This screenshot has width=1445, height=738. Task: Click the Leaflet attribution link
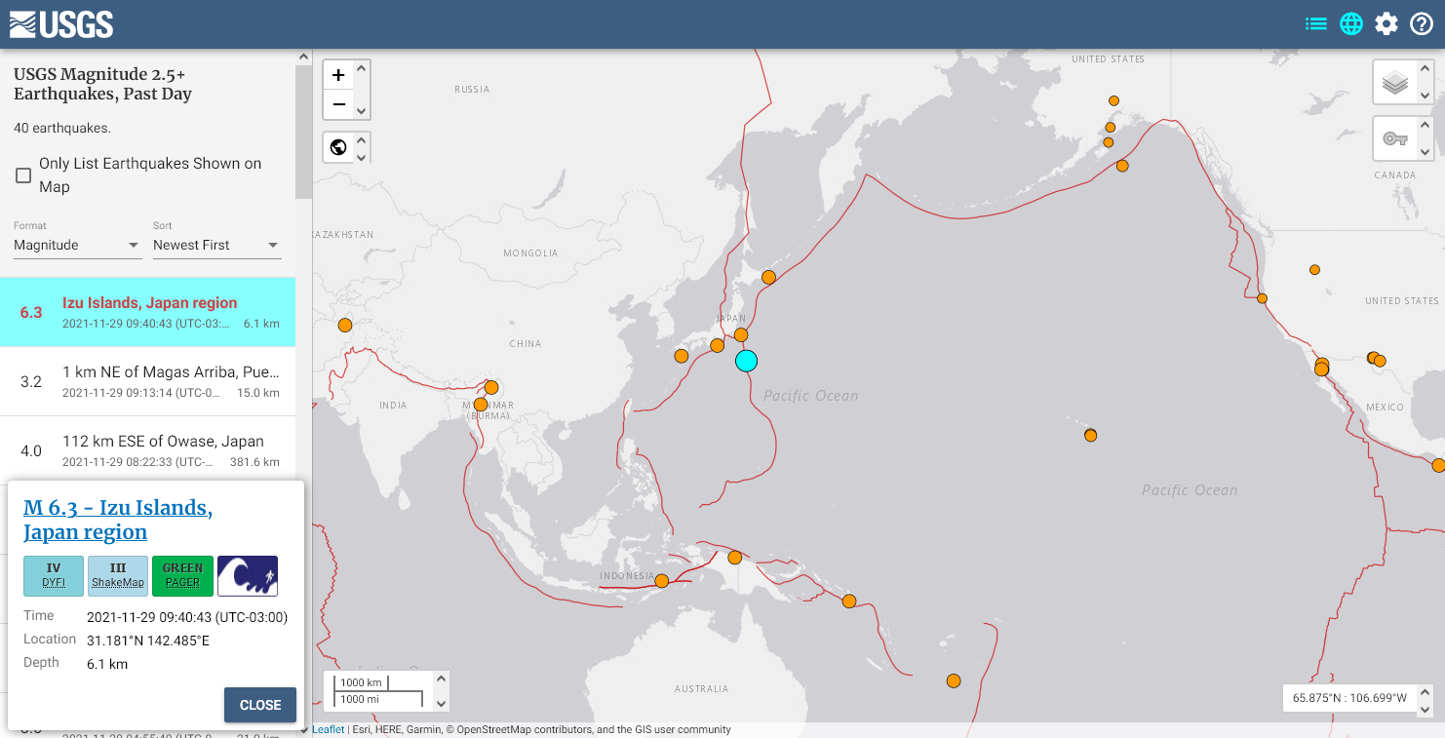tap(328, 729)
